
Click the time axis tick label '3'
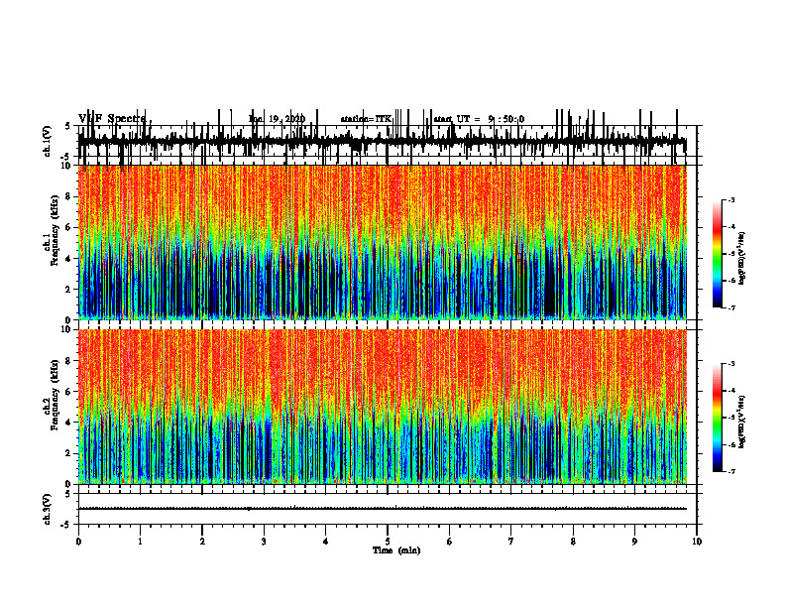click(x=264, y=542)
